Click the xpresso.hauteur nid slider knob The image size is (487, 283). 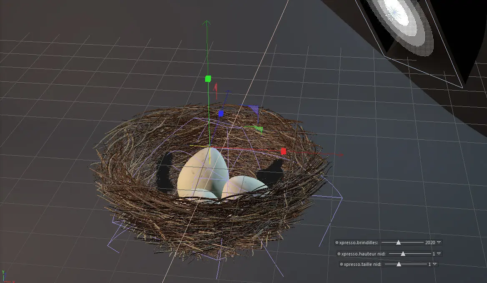click(403, 254)
